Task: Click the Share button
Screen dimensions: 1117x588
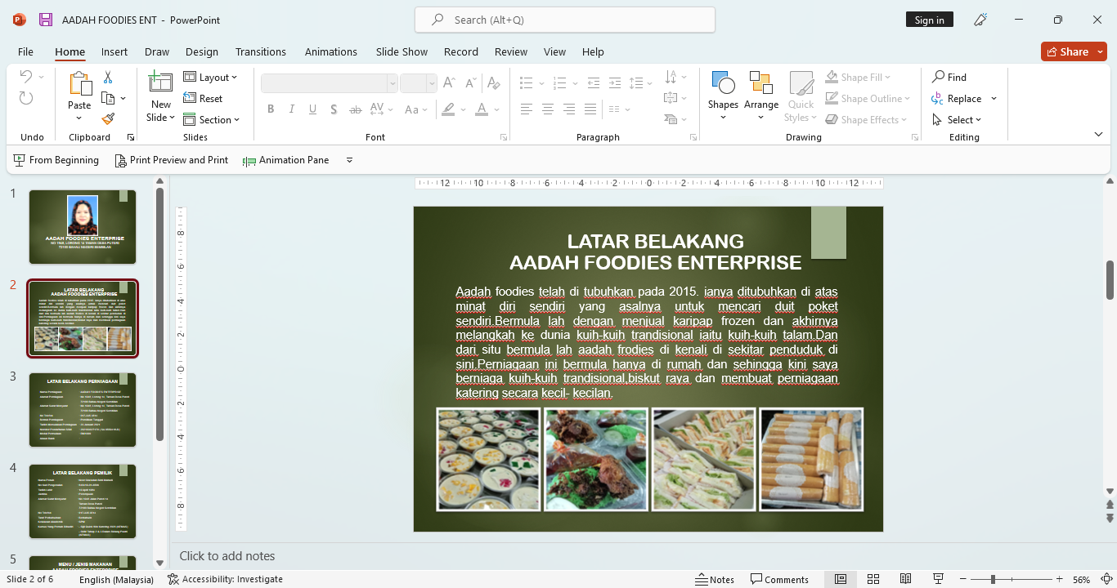Action: [1074, 51]
